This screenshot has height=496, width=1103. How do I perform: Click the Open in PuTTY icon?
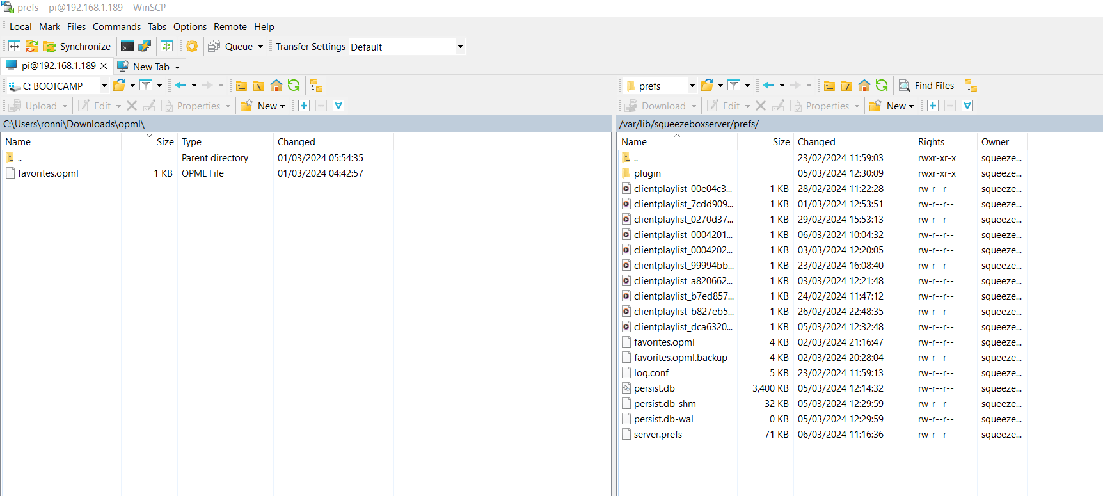pyautogui.click(x=145, y=46)
